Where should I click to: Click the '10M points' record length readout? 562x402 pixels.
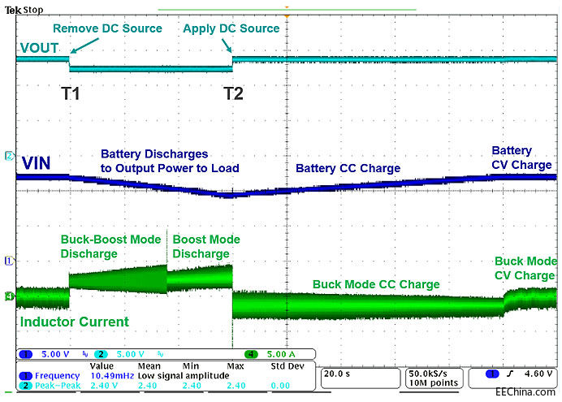[434, 383]
